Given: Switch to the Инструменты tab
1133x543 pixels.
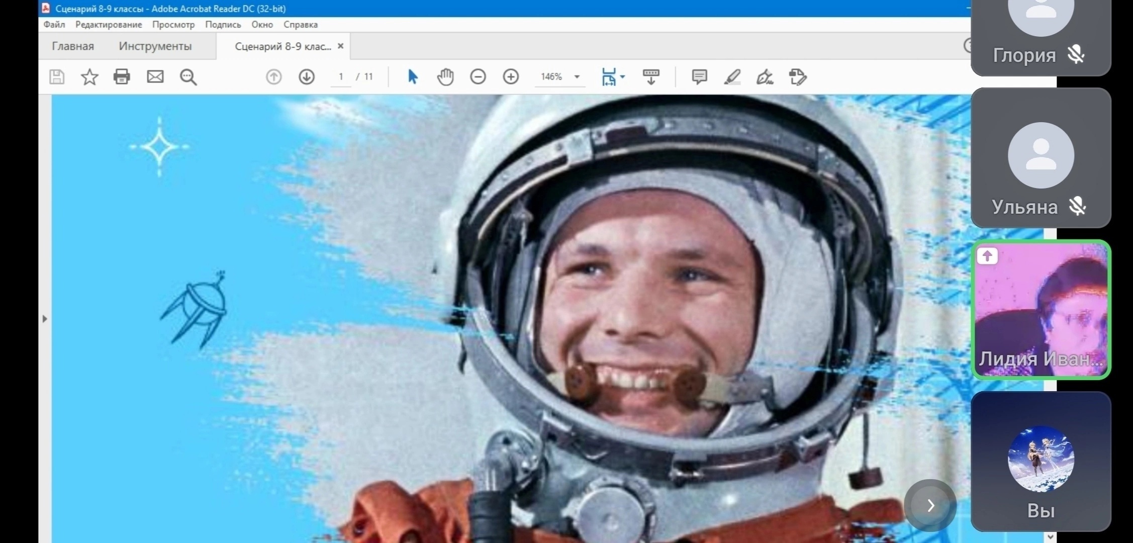Looking at the screenshot, I should pyautogui.click(x=155, y=46).
